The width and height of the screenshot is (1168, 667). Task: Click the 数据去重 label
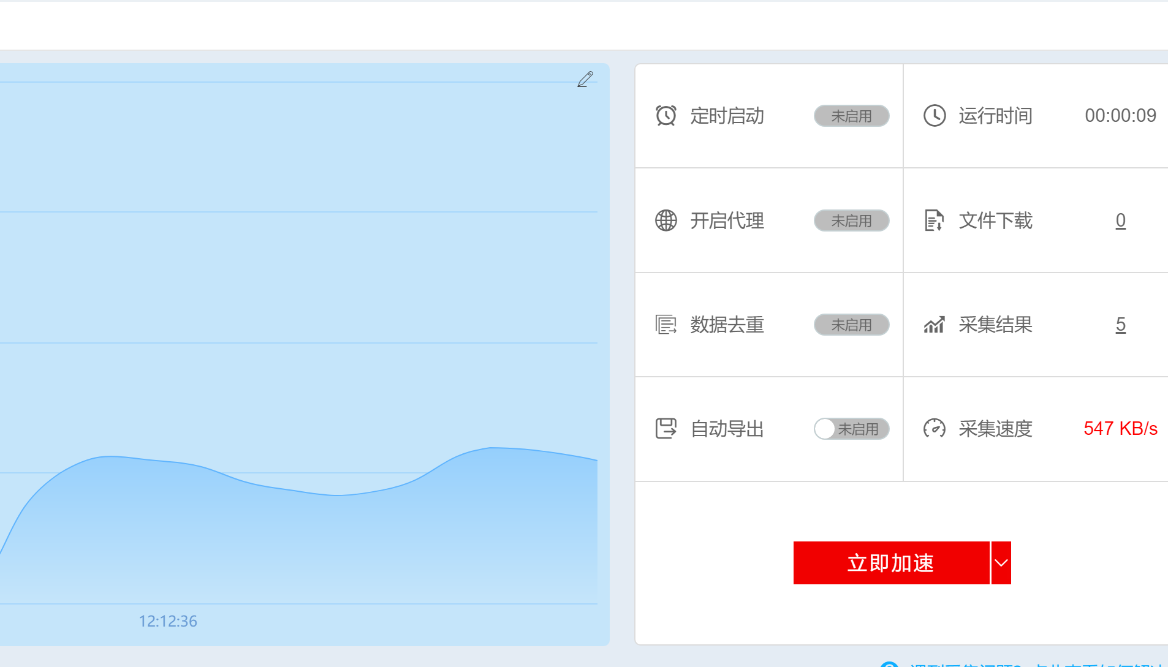click(727, 325)
